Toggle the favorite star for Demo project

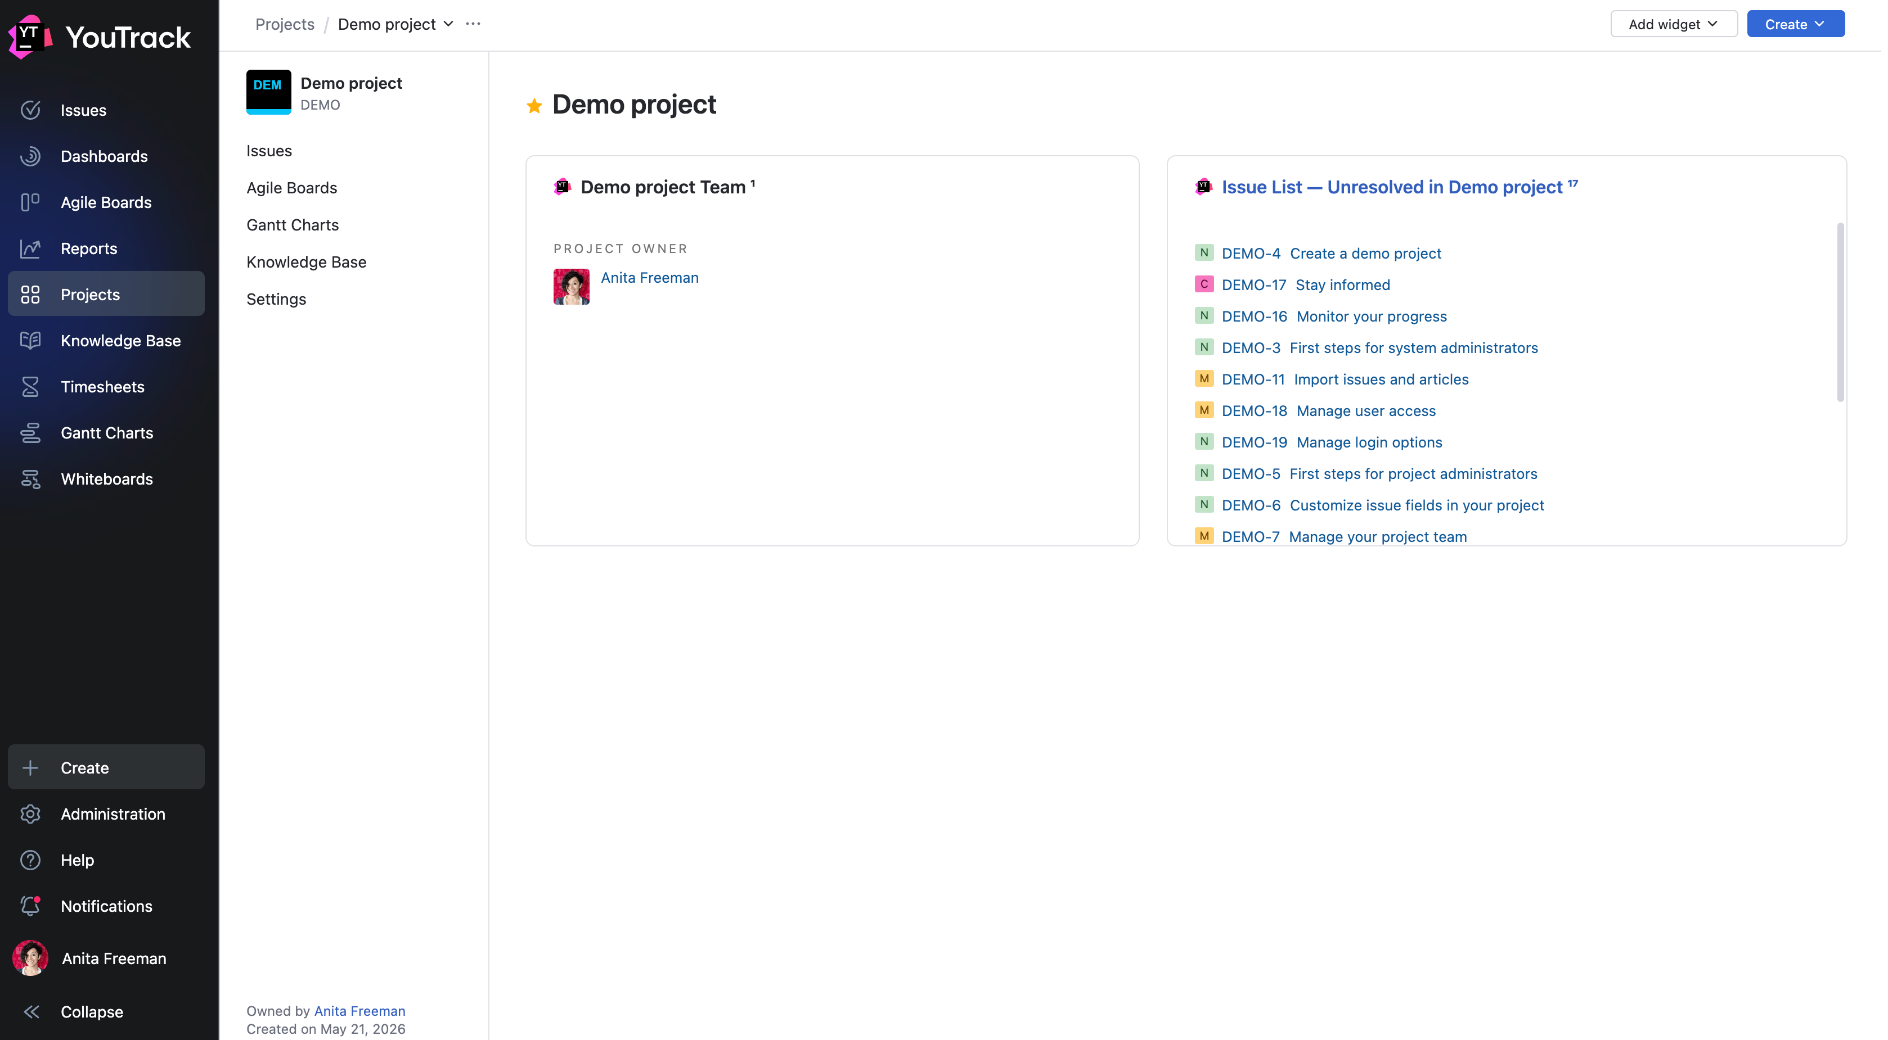pyautogui.click(x=534, y=106)
